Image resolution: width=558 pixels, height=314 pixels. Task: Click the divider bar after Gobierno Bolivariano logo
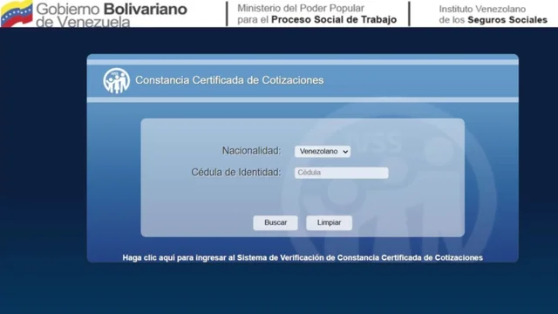click(x=227, y=14)
